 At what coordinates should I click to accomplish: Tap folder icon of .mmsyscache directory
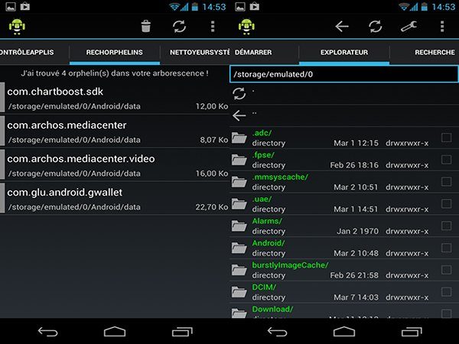coord(239,182)
